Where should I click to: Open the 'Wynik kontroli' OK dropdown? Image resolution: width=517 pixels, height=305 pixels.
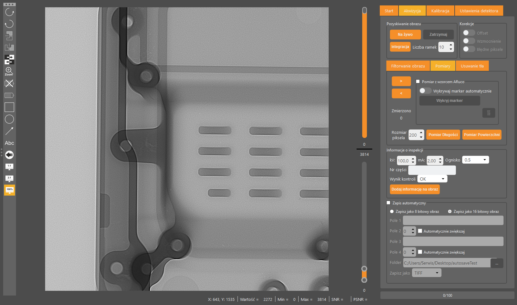point(432,179)
